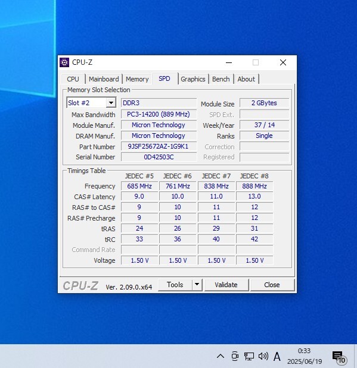This screenshot has width=357, height=368.
Task: Open the taskbar clock showing 0:33
Action: [305, 356]
